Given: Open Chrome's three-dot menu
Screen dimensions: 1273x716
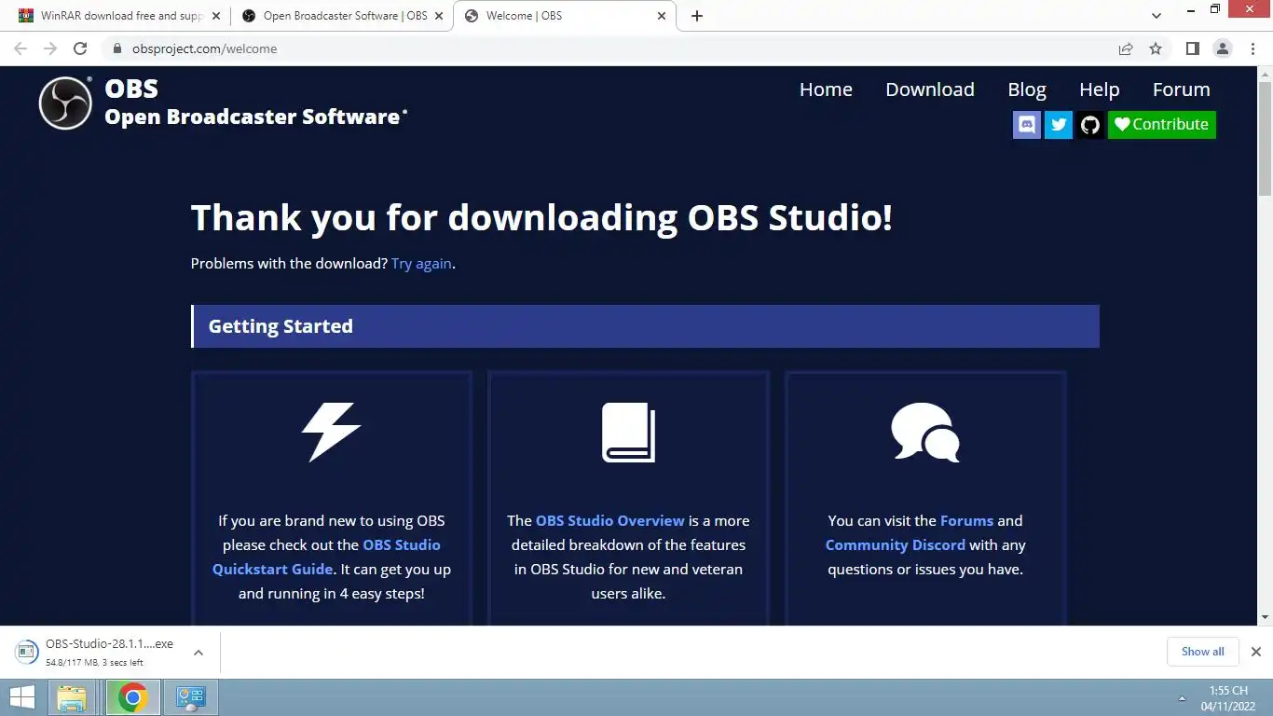Looking at the screenshot, I should point(1252,48).
